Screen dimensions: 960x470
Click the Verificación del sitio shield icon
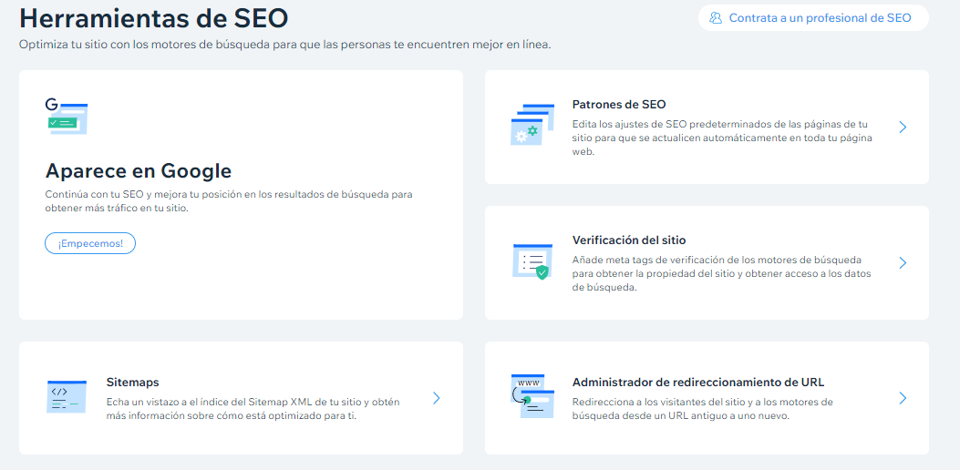(x=532, y=261)
